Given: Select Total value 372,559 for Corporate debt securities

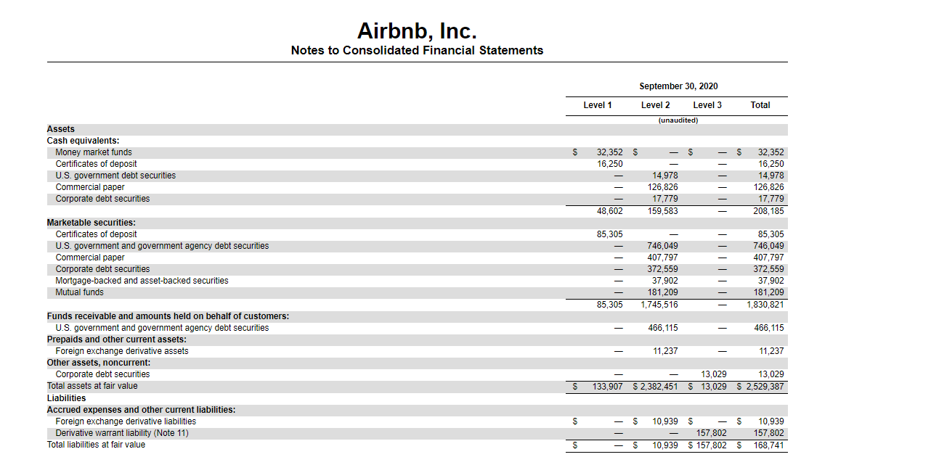Looking at the screenshot, I should click(768, 269).
